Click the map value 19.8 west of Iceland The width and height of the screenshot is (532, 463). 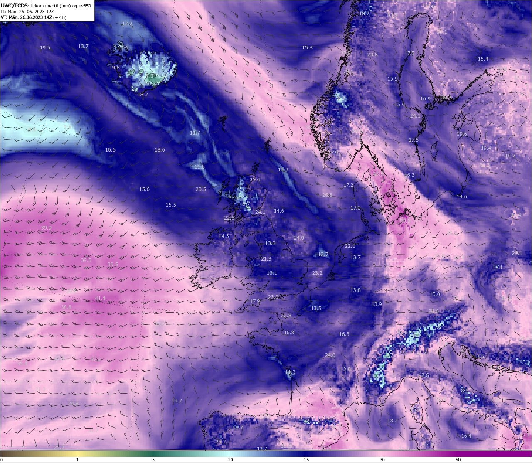(x=114, y=68)
